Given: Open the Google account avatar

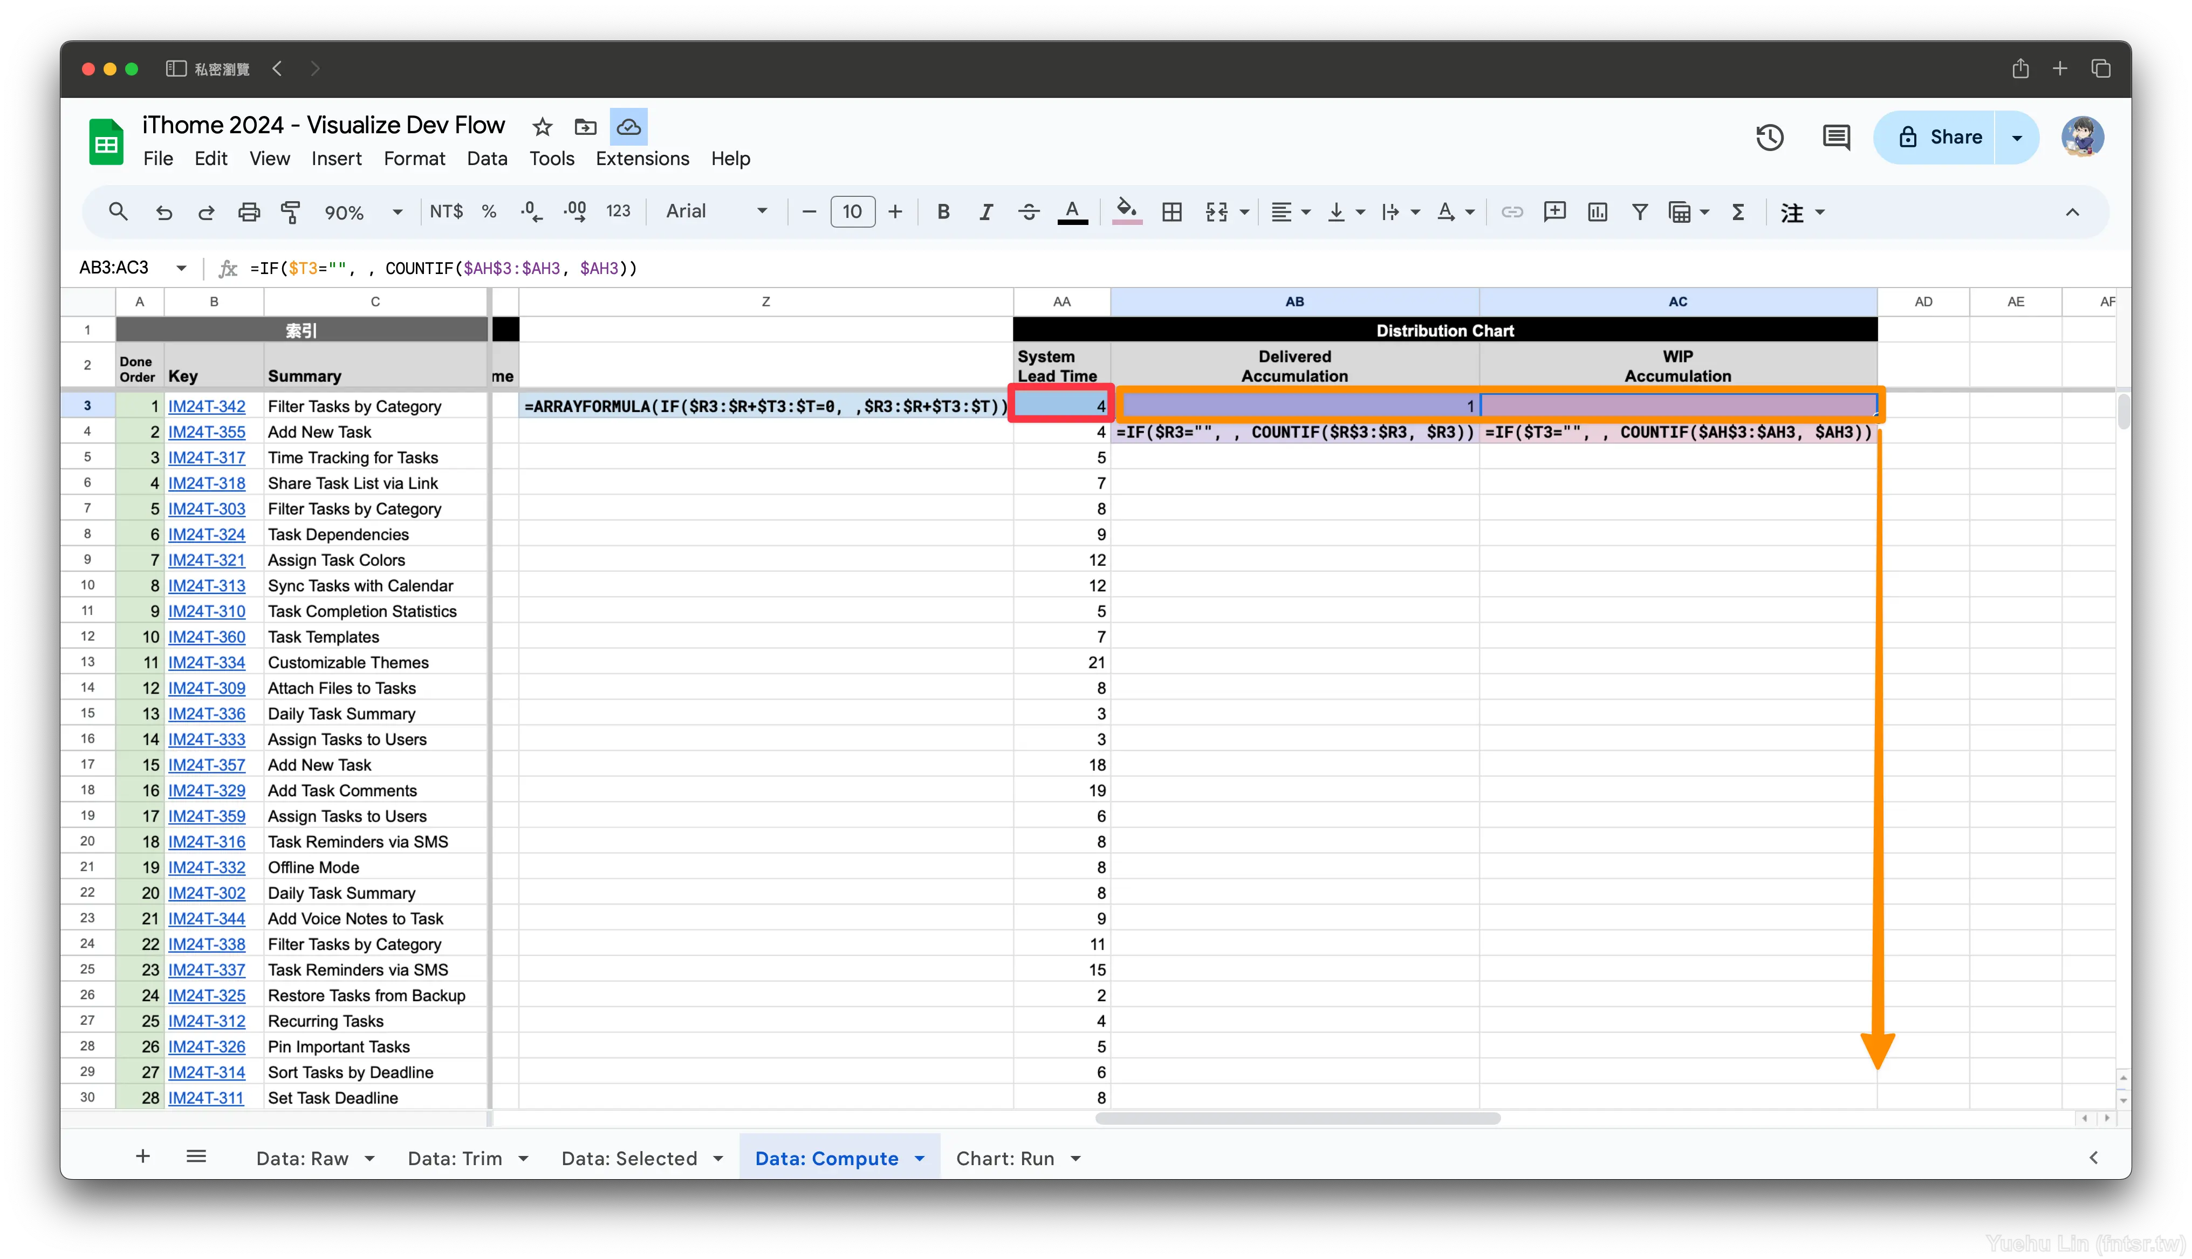Looking at the screenshot, I should 2082,136.
